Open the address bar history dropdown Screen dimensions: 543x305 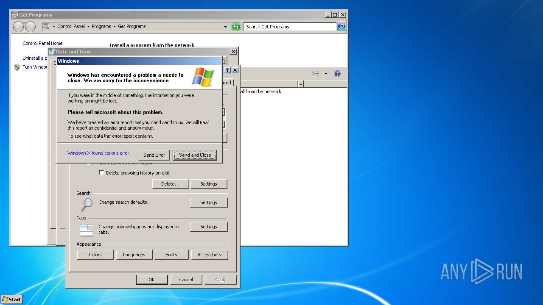(225, 27)
